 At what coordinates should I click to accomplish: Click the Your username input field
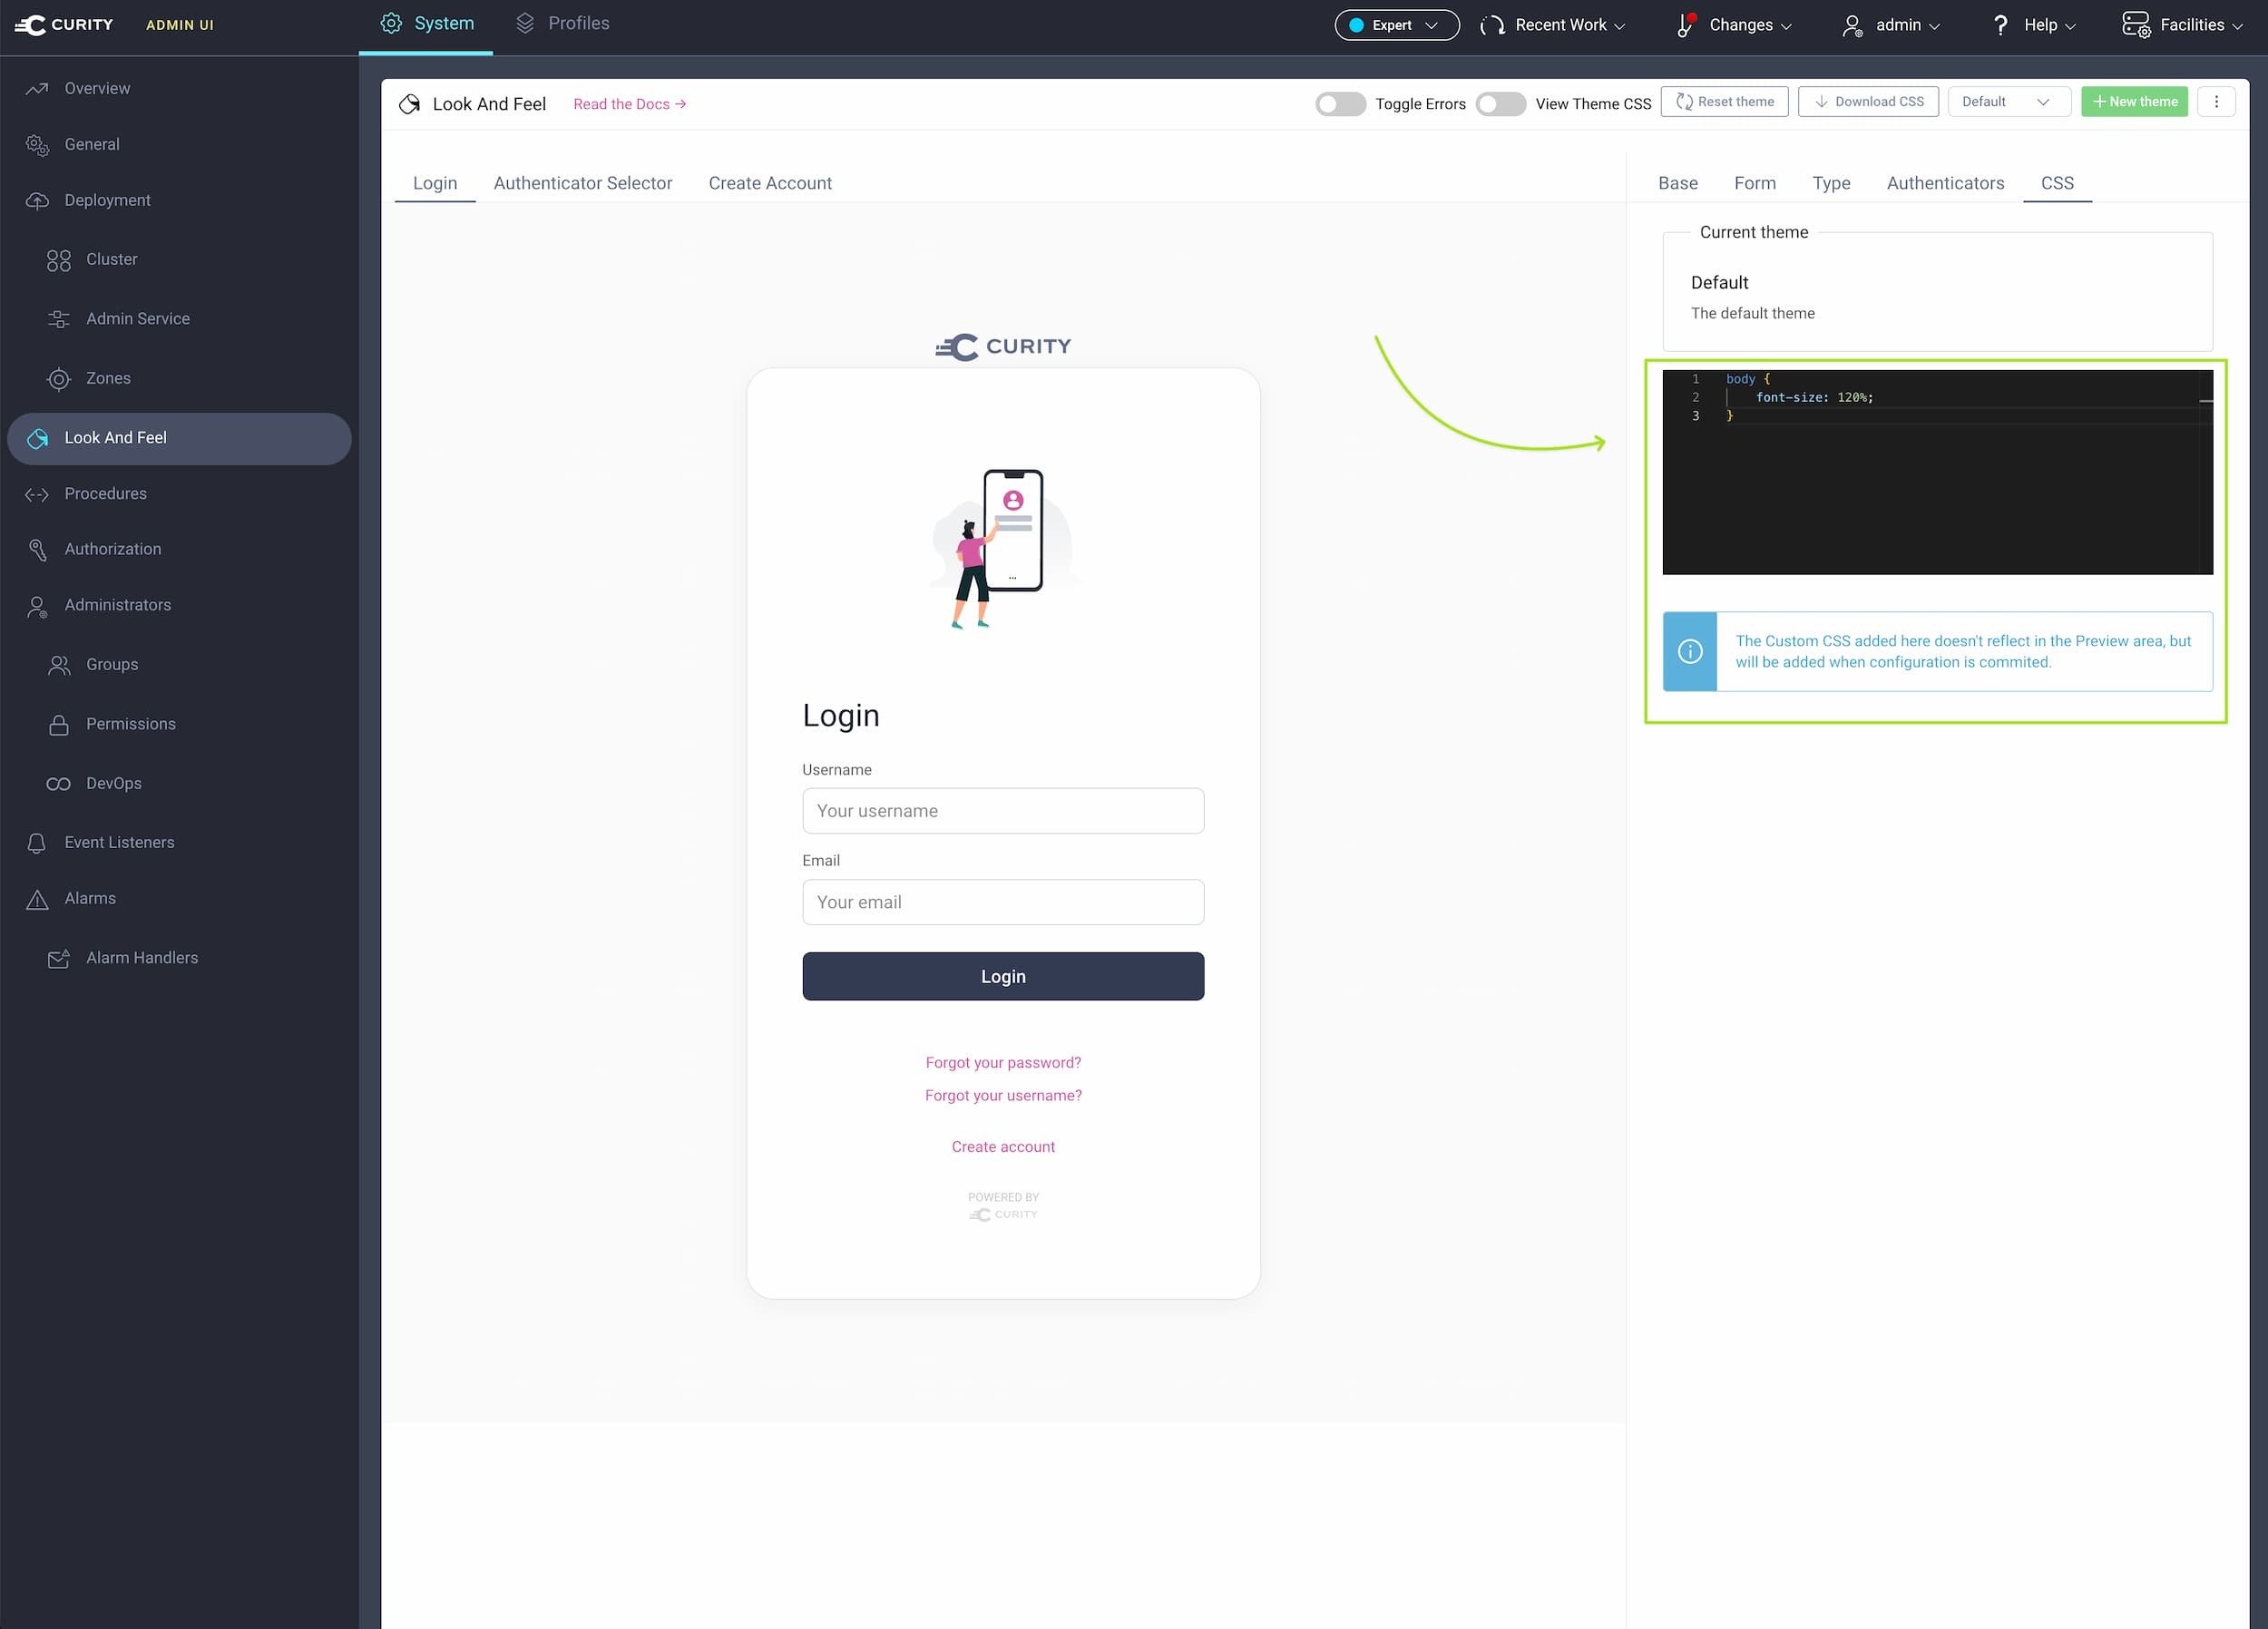tap(1003, 811)
